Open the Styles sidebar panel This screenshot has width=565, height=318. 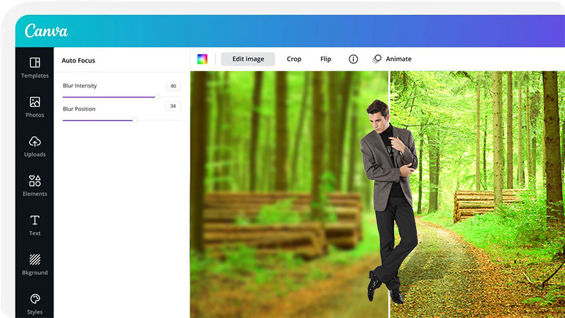coord(35,304)
